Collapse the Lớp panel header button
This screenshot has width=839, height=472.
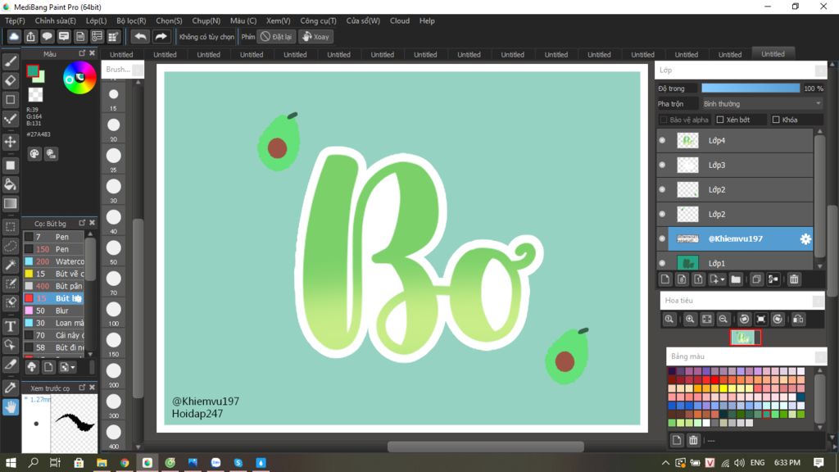[x=820, y=70]
